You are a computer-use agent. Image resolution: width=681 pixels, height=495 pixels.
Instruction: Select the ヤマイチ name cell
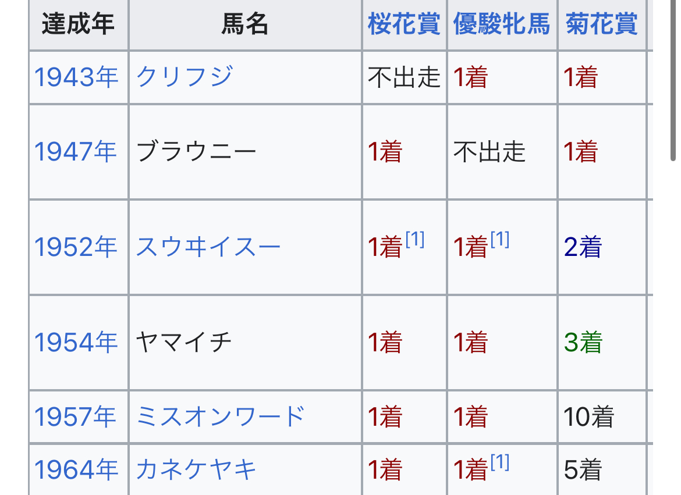pos(246,343)
